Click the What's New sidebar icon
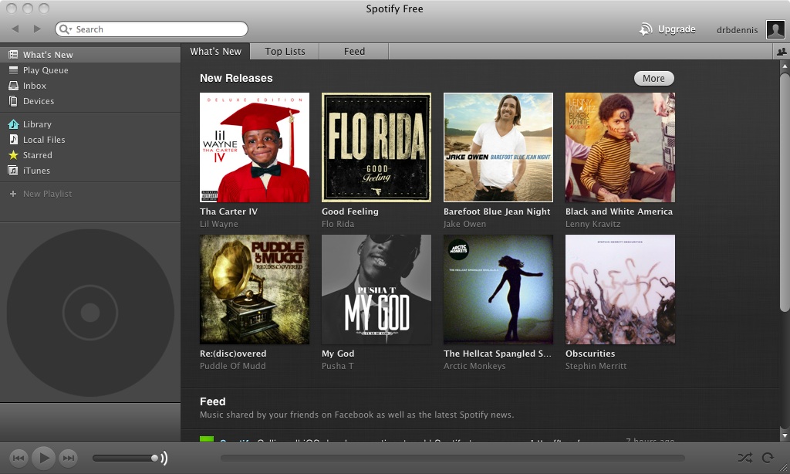Viewport: 790px width, 474px height. pyautogui.click(x=14, y=55)
